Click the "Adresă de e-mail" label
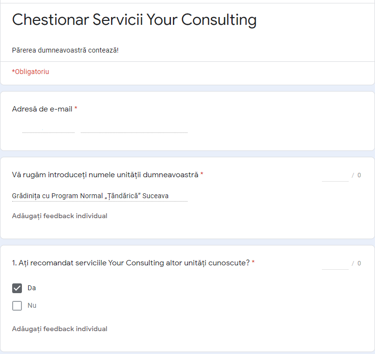The width and height of the screenshot is (375, 354). 42,109
